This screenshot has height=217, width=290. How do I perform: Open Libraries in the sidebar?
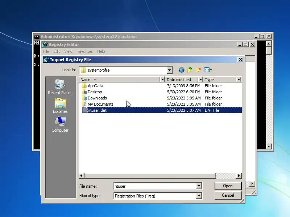[x=60, y=106]
